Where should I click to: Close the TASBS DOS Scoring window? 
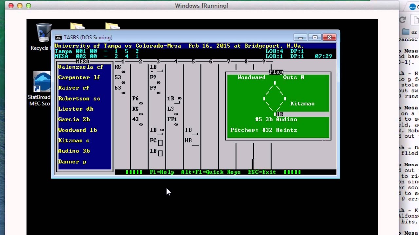click(329, 37)
